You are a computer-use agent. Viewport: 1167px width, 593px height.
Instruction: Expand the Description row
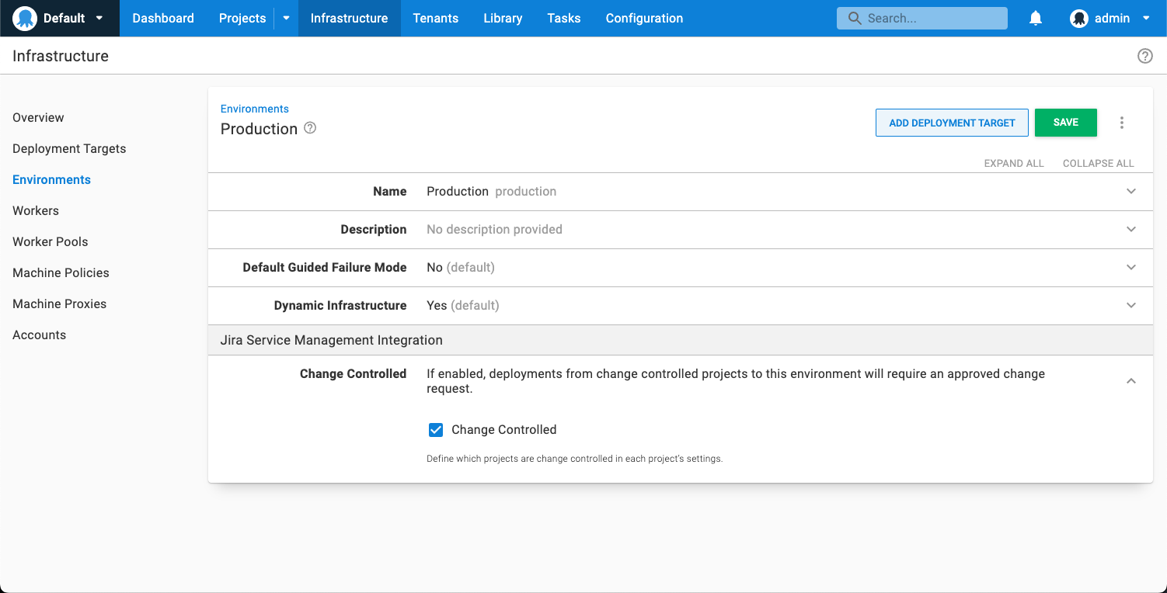tap(1131, 229)
